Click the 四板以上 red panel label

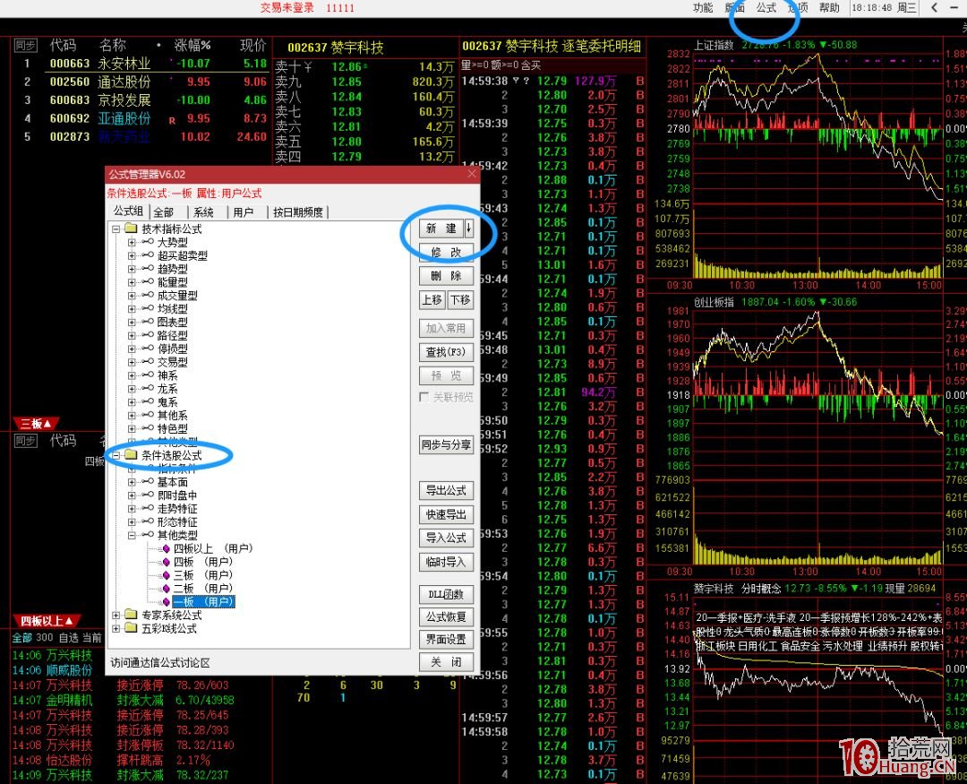click(47, 620)
